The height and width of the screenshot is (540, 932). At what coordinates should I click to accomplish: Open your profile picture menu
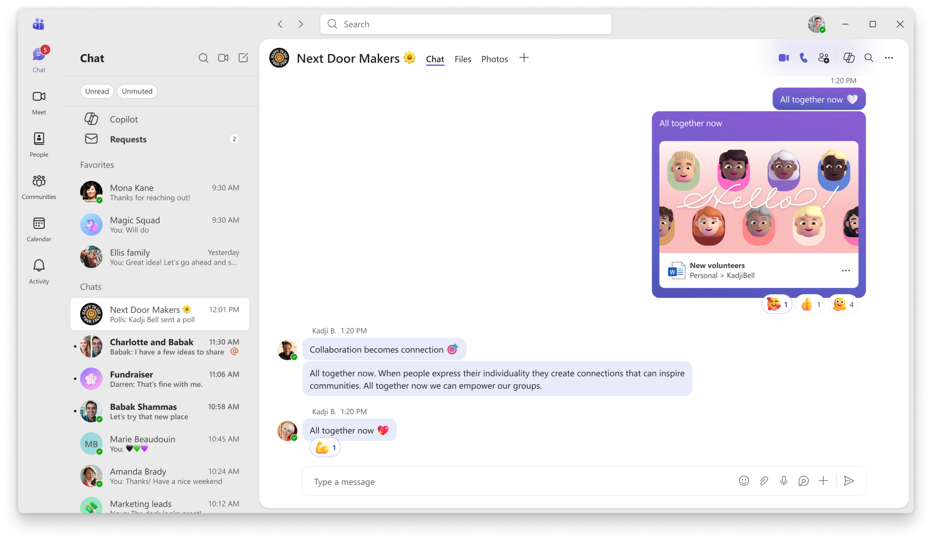[817, 24]
